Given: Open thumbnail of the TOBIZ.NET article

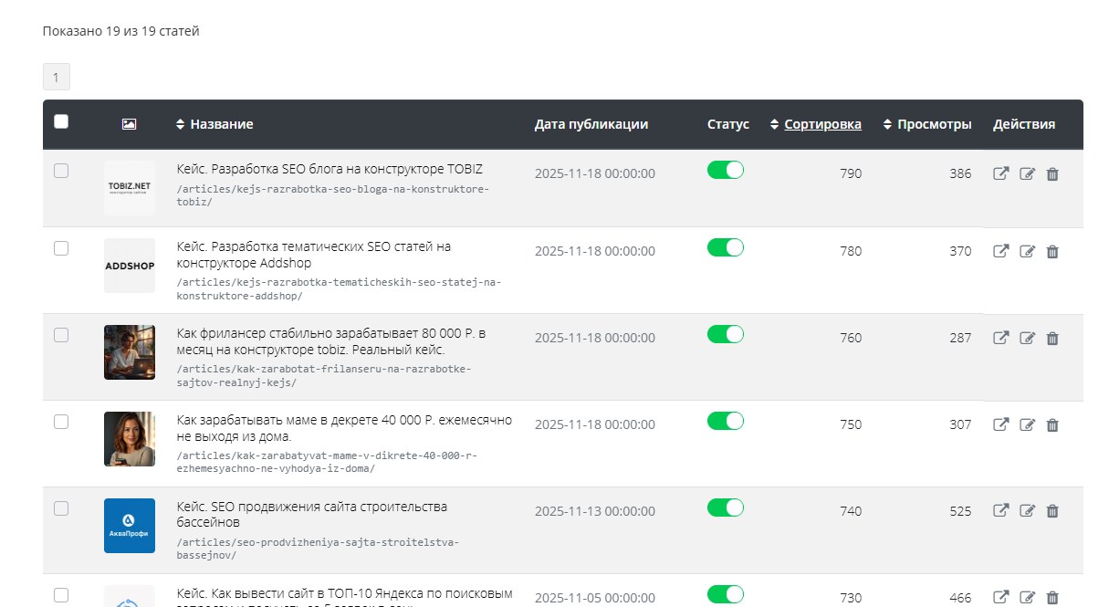Looking at the screenshot, I should click(130, 187).
